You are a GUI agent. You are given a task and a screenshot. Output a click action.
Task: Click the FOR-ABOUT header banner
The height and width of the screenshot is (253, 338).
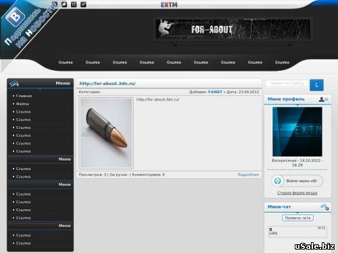233,29
